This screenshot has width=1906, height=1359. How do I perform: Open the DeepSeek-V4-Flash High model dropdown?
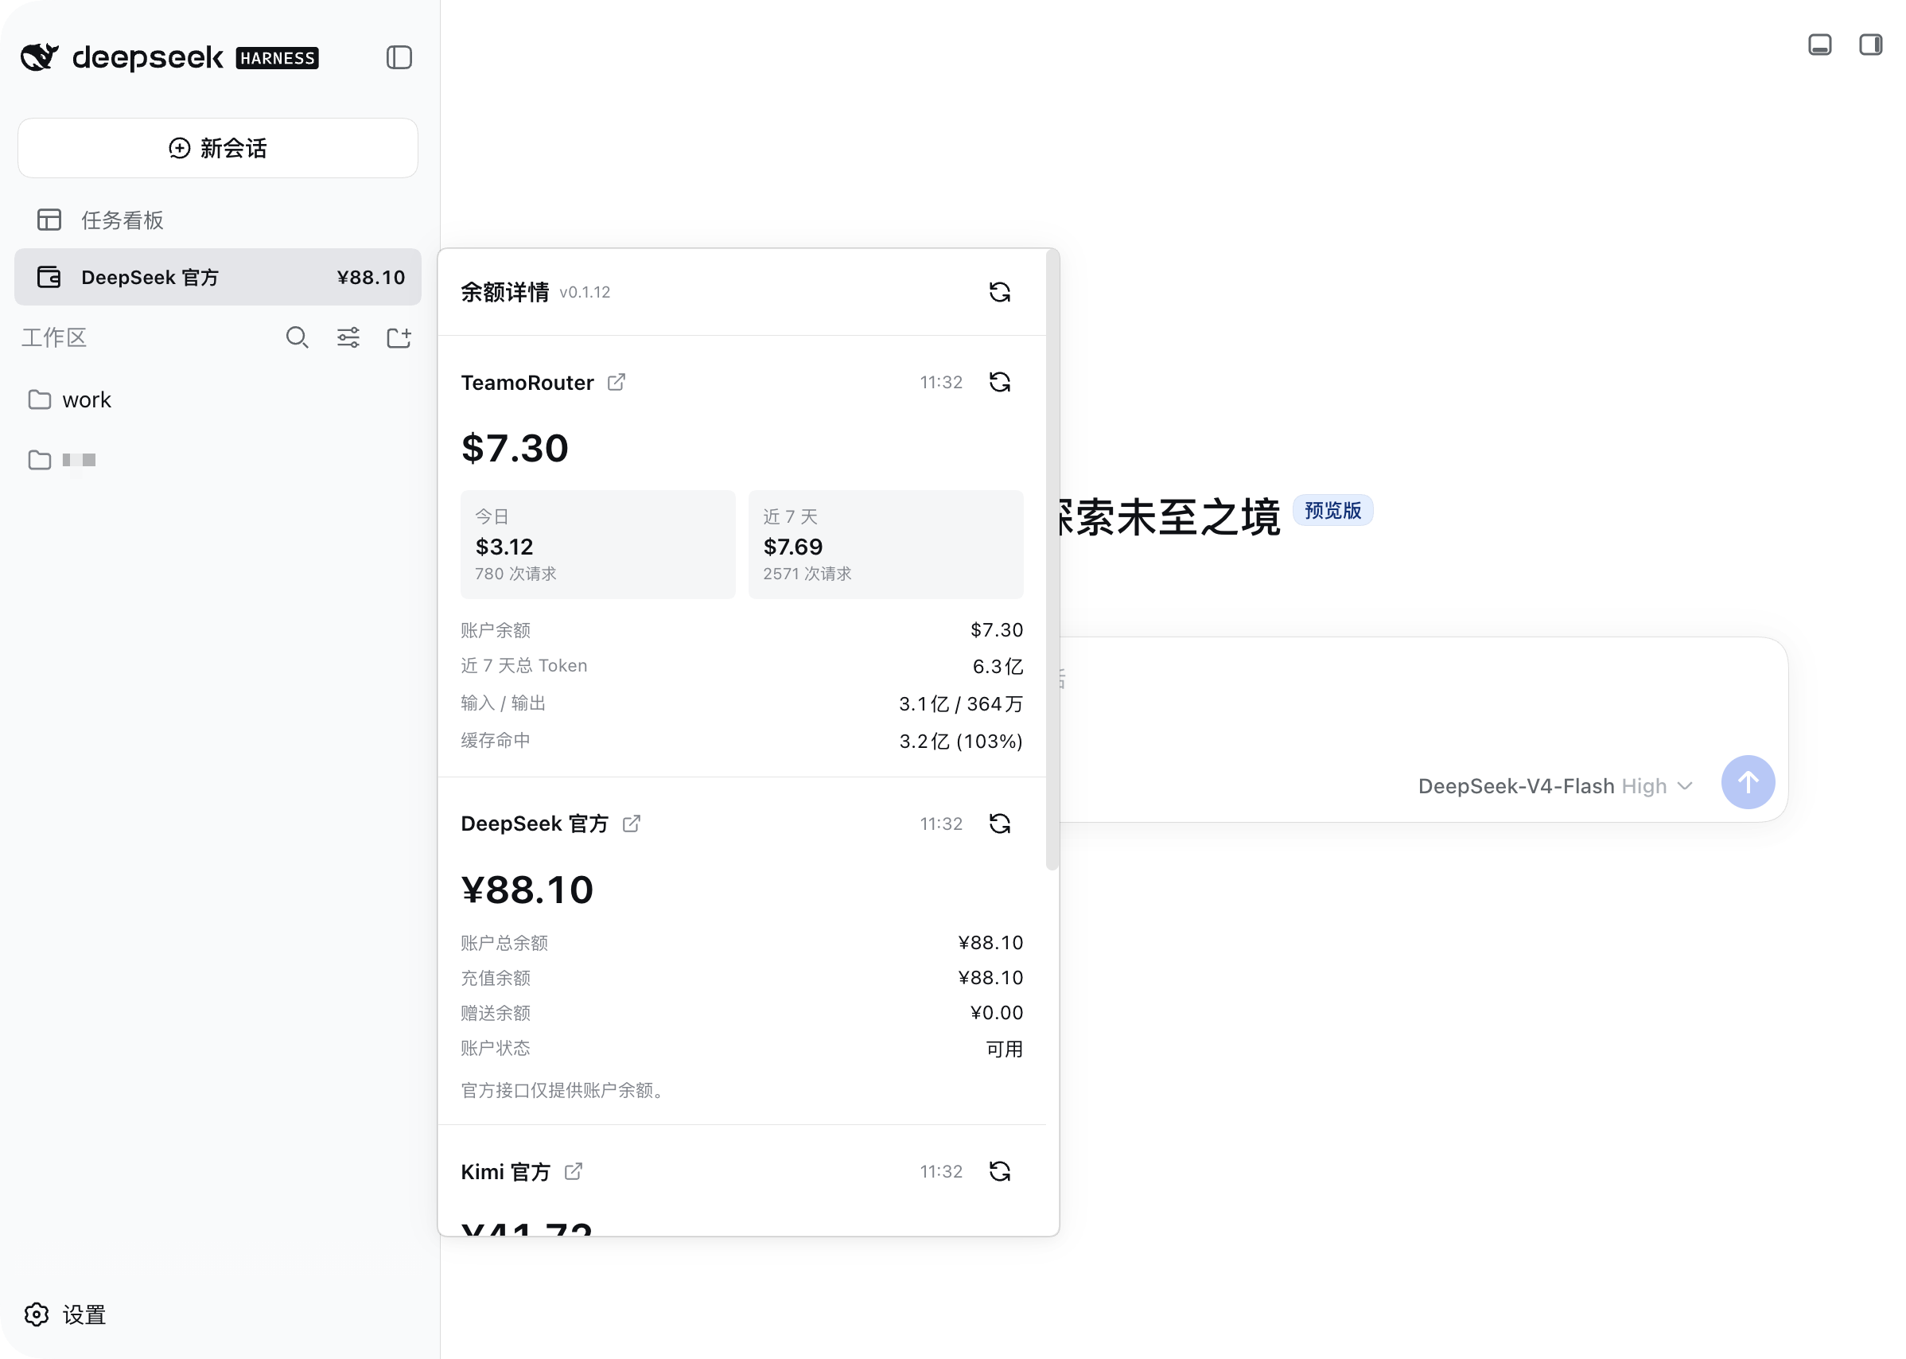(x=1554, y=787)
